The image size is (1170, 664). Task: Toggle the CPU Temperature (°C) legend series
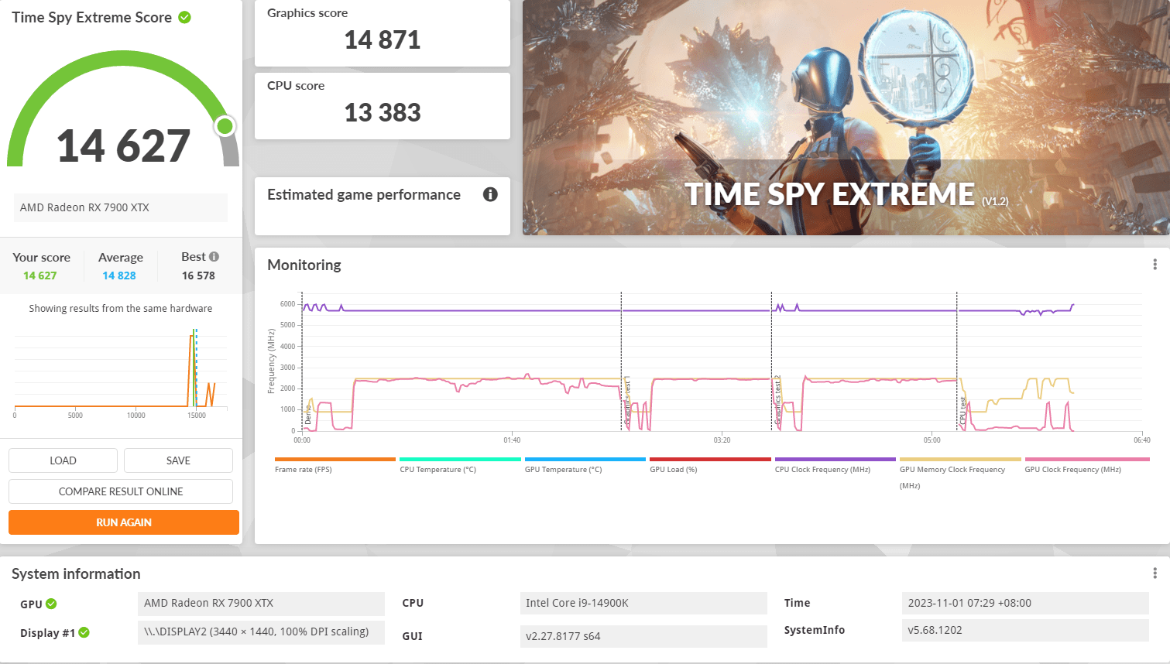pyautogui.click(x=460, y=465)
